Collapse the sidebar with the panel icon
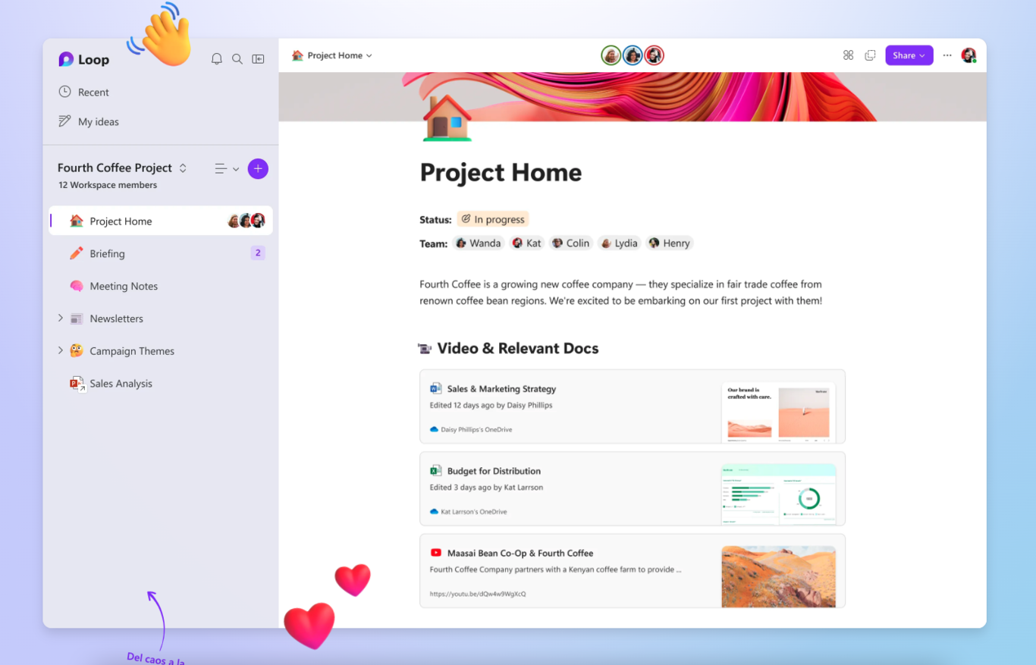 coord(258,58)
